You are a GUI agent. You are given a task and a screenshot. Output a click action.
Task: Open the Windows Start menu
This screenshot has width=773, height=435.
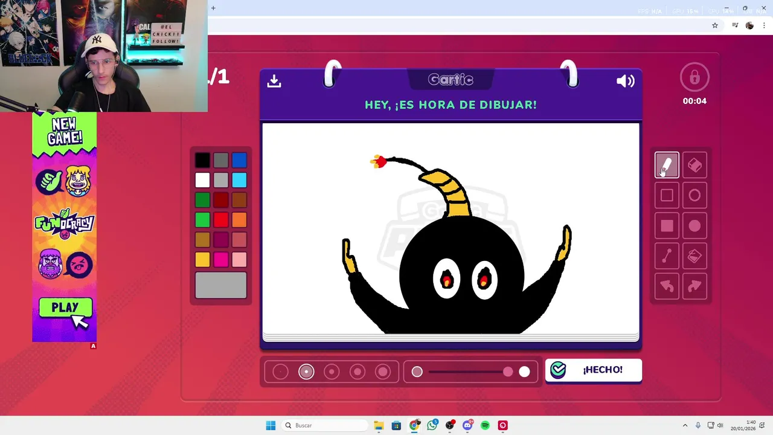click(x=271, y=425)
